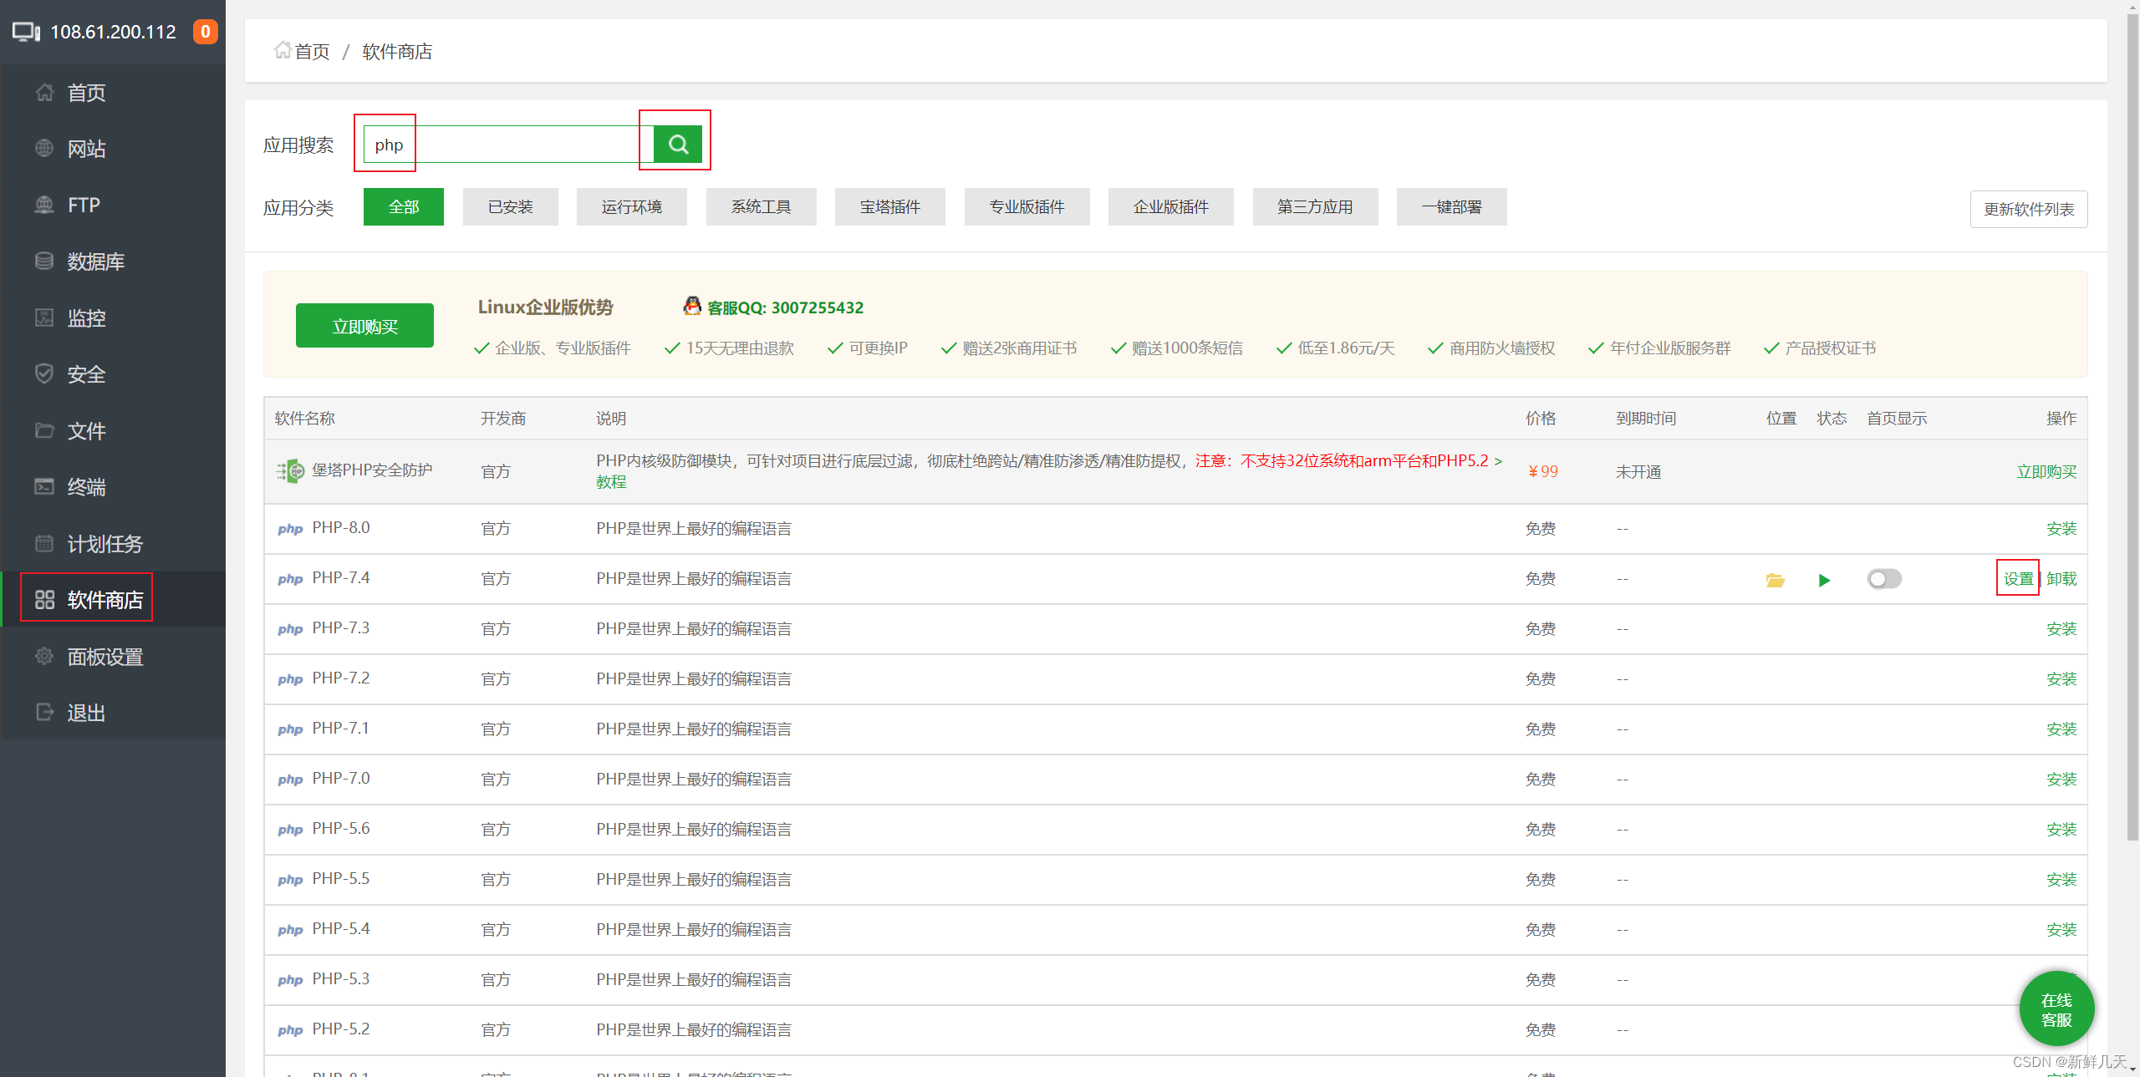
Task: Click the notification badge showing 0
Action: pyautogui.click(x=205, y=32)
